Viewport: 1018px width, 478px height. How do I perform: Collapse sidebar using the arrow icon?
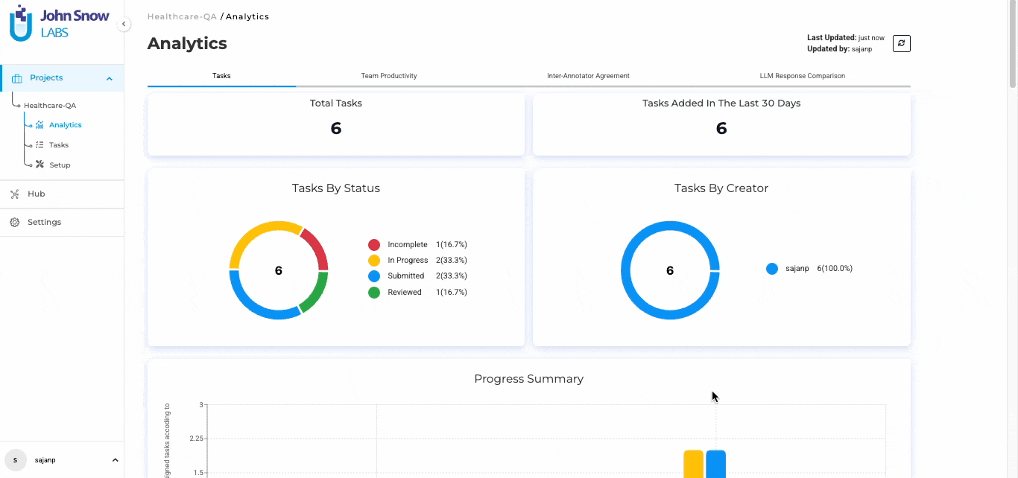pos(124,25)
